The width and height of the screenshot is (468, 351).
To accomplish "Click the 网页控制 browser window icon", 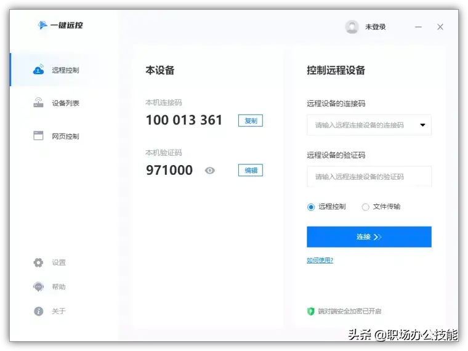I will click(x=38, y=136).
